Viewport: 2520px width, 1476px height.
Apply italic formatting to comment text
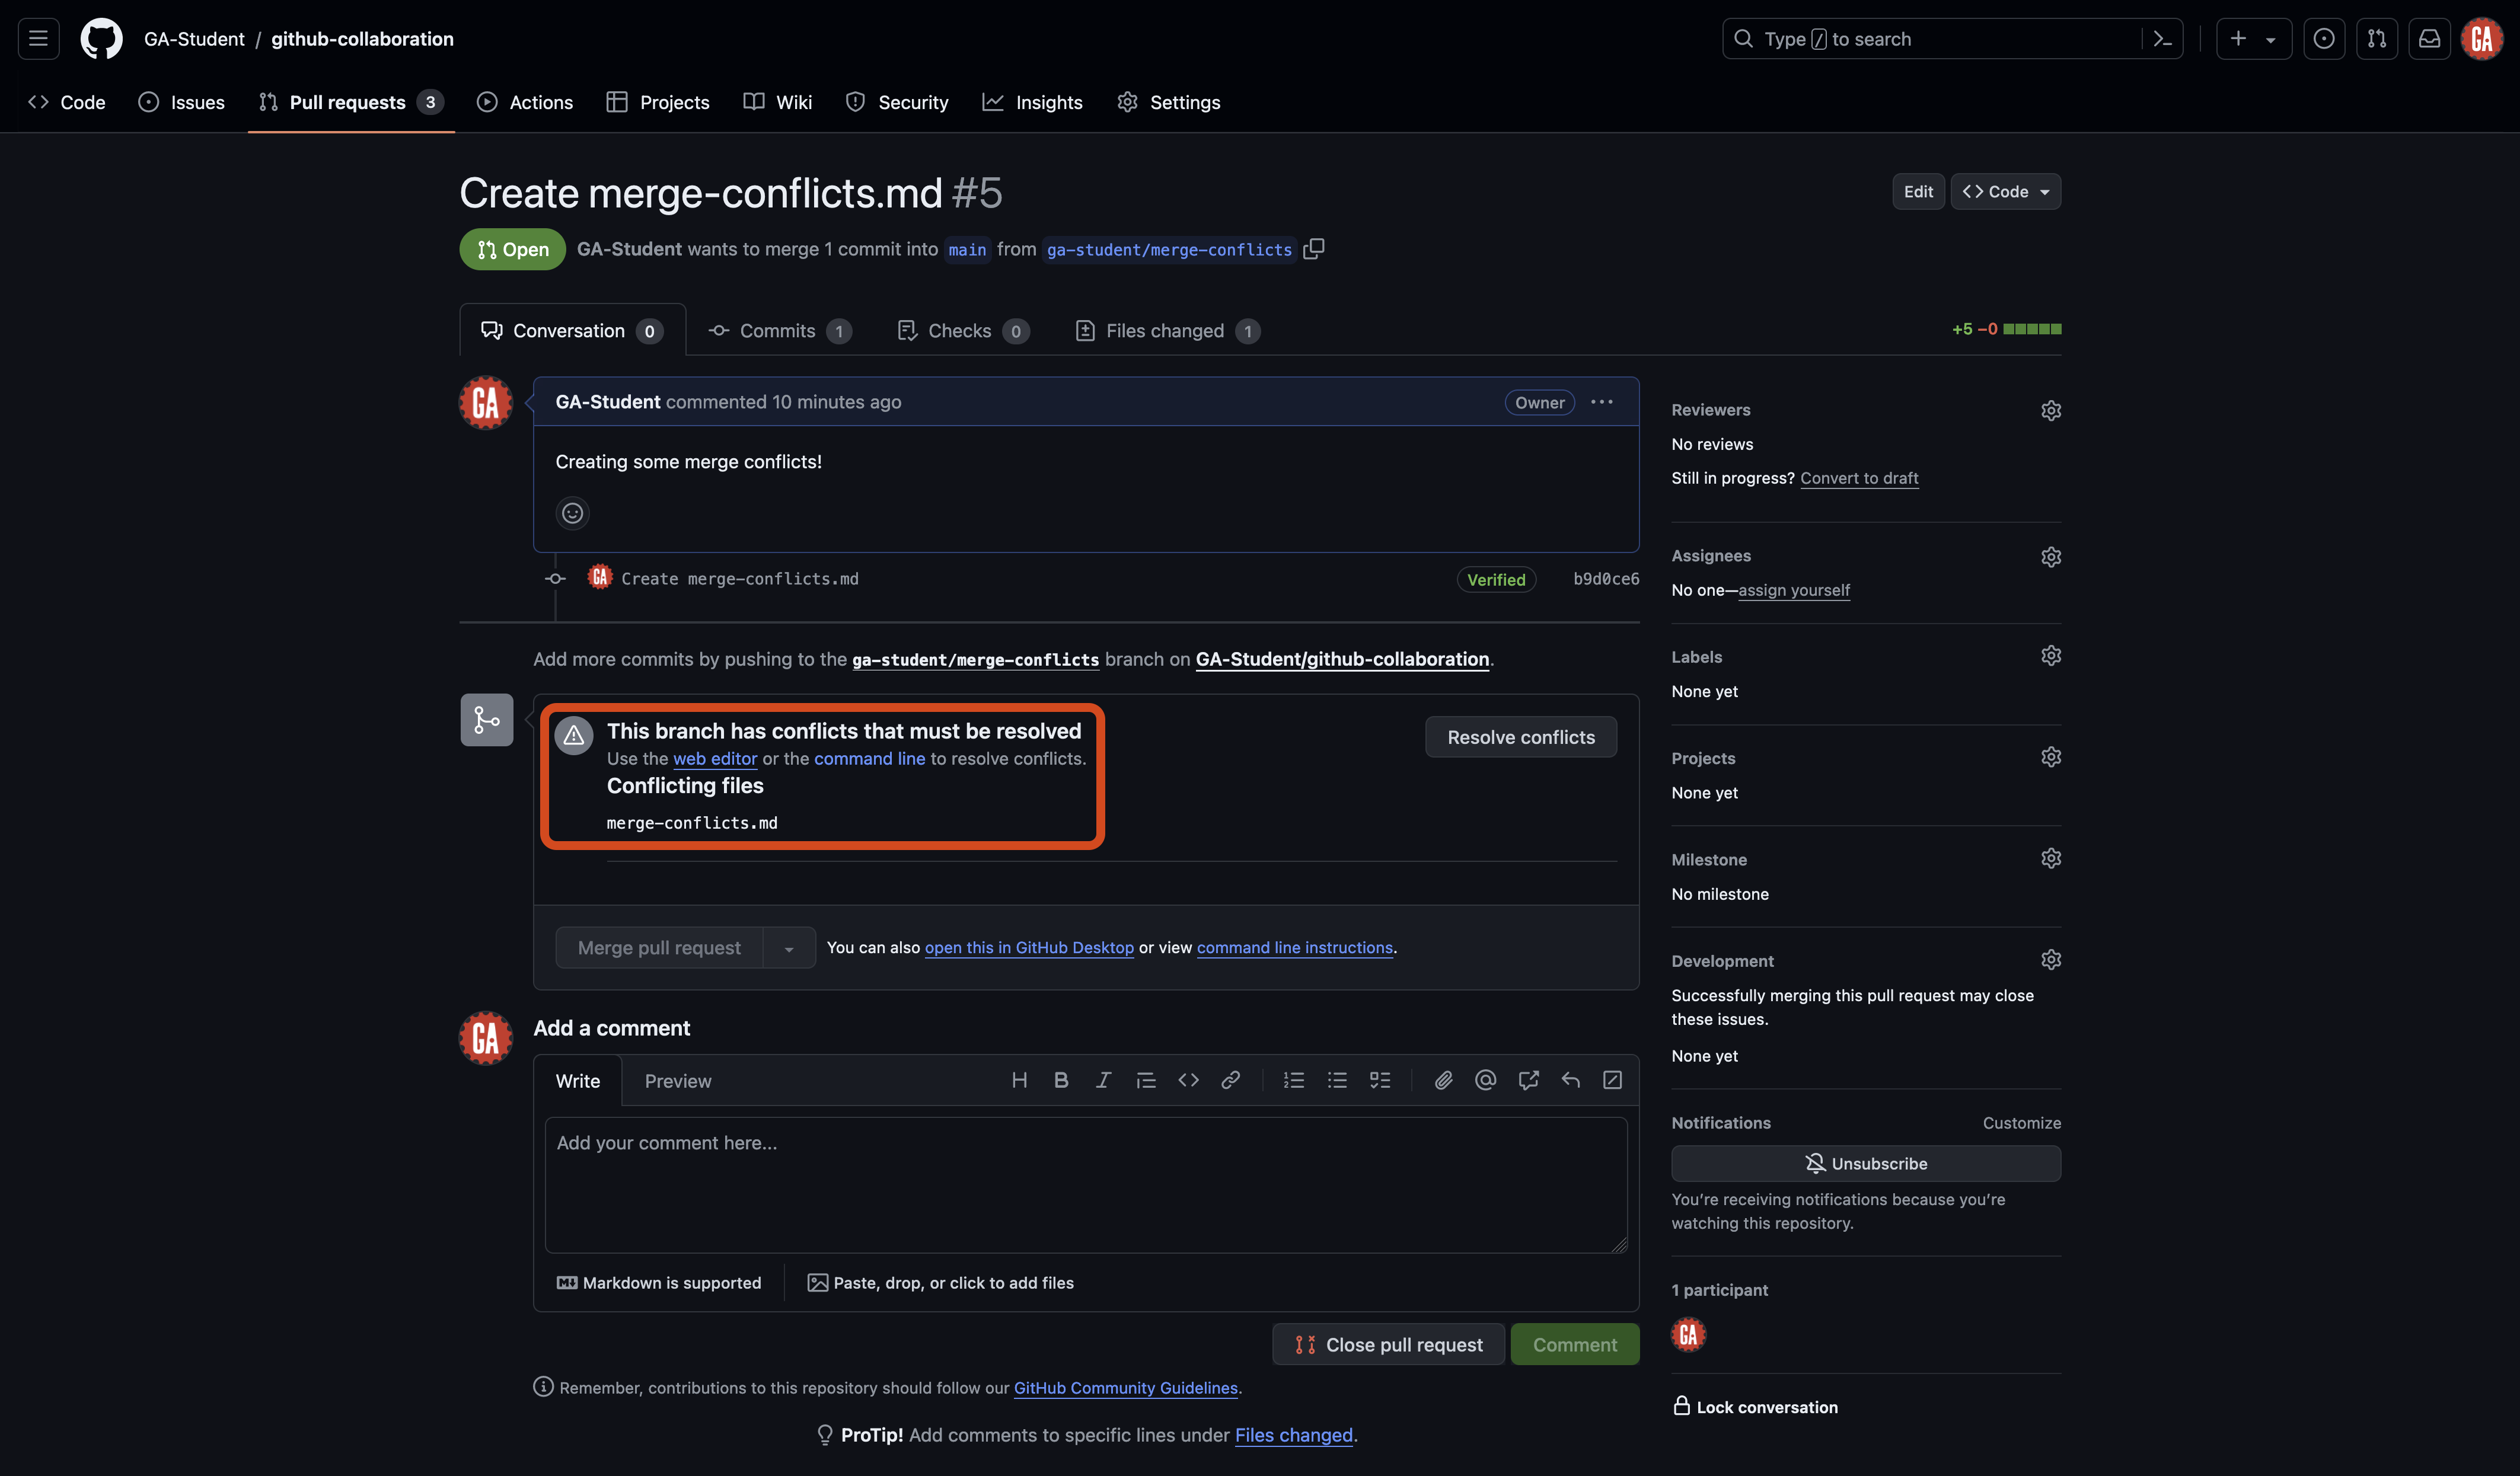coord(1103,1080)
